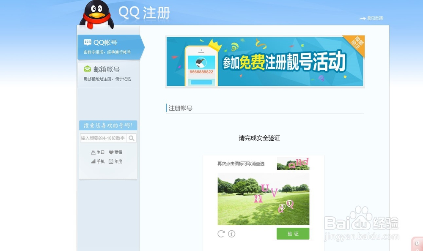This screenshot has width=423, height=251.
Task: Click the pink letter V in captcha
Action: [274, 193]
